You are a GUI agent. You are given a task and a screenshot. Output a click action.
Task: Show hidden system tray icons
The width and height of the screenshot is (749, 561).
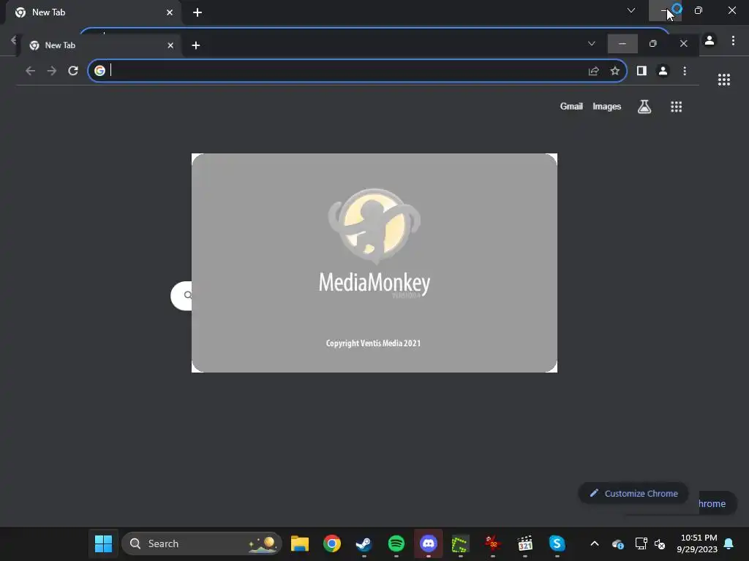595,543
